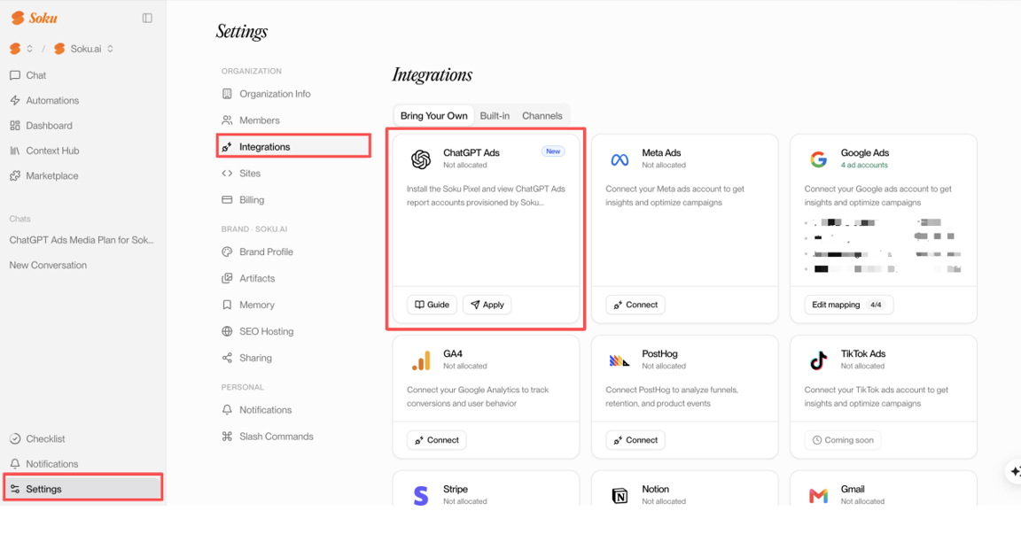Click the TikTok Ads logo icon
Screen dimensions: 1021x534
coord(819,360)
